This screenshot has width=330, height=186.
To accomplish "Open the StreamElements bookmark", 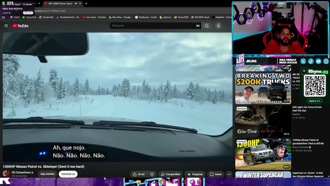I will 68,17.
